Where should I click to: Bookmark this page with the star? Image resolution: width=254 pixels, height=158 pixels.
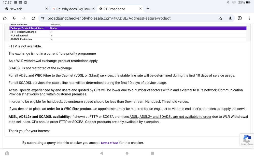(x=221, y=18)
